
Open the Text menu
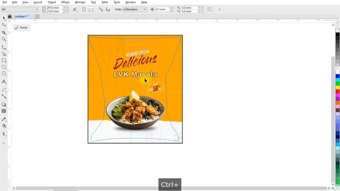tap(93, 2)
